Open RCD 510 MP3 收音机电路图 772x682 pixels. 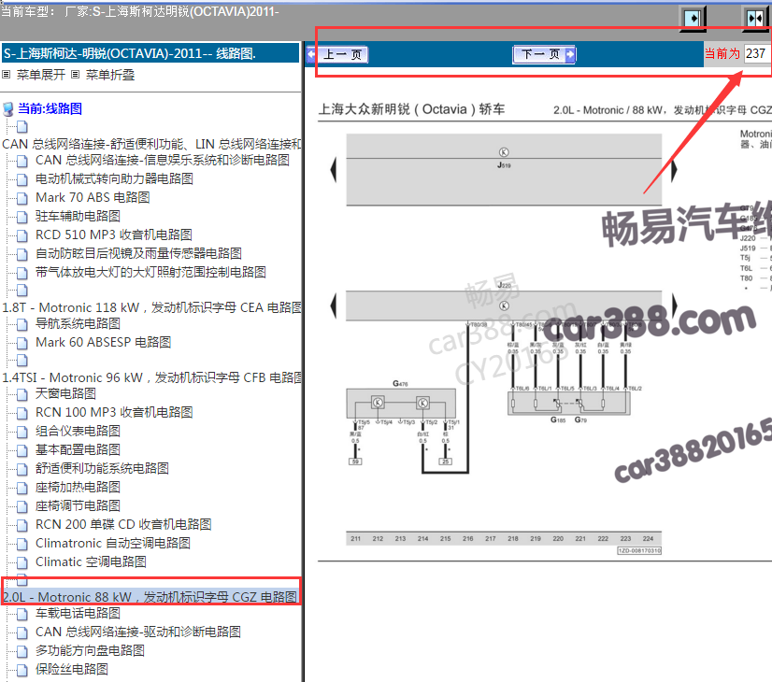[x=114, y=234]
